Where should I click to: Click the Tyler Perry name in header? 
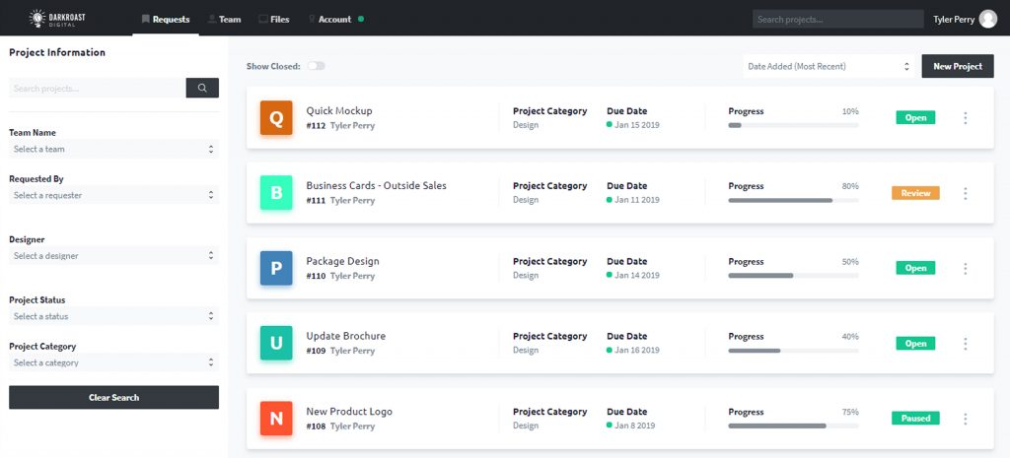[954, 20]
